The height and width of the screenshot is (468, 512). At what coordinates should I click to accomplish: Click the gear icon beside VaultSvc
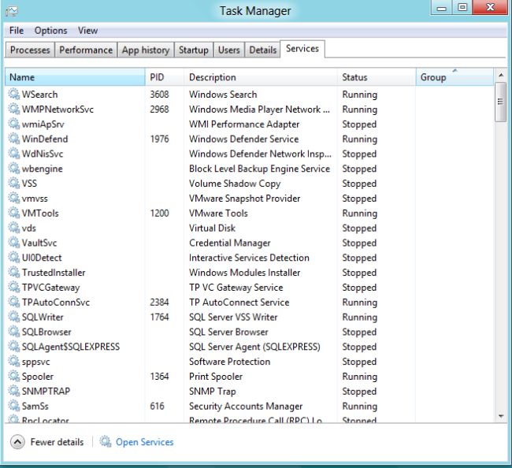13,243
